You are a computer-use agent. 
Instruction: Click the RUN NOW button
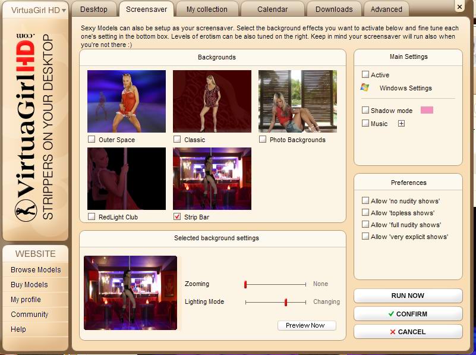[408, 296]
